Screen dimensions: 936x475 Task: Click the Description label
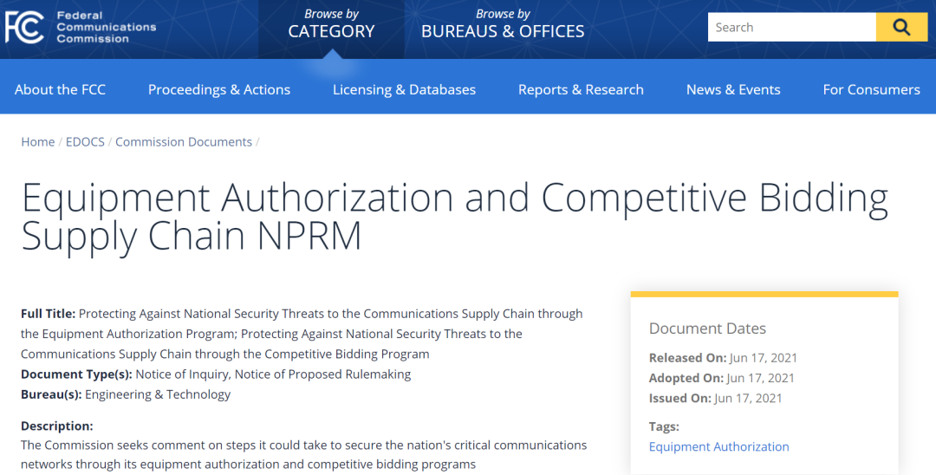click(56, 426)
